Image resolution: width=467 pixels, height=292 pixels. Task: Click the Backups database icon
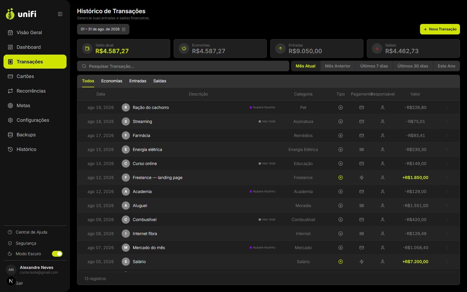point(10,135)
